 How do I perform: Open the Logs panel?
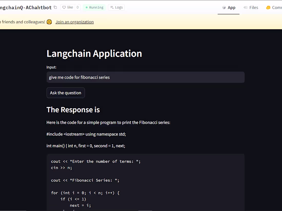116,7
